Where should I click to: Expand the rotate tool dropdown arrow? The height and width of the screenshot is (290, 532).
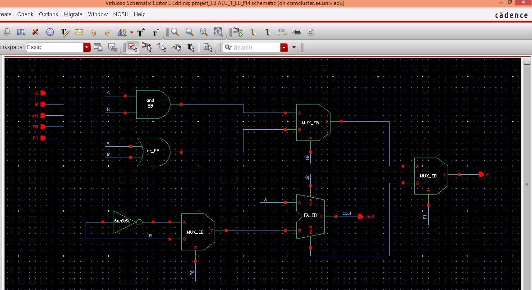[131, 32]
